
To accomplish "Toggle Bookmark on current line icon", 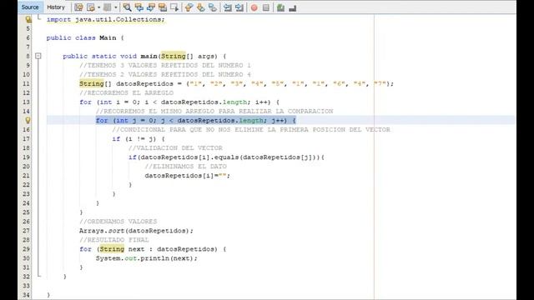I will pos(213,7).
